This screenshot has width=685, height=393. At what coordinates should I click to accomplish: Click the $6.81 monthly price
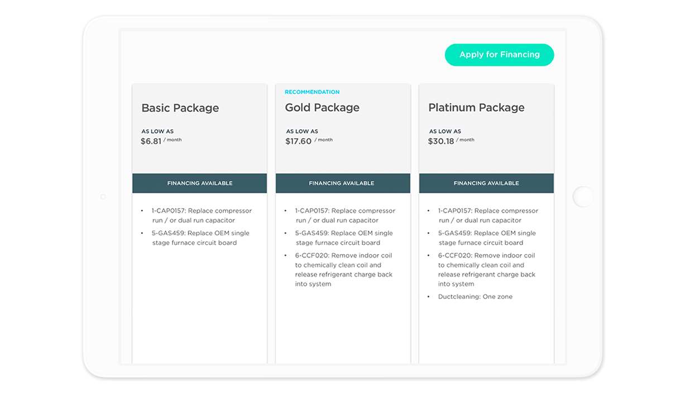(151, 142)
